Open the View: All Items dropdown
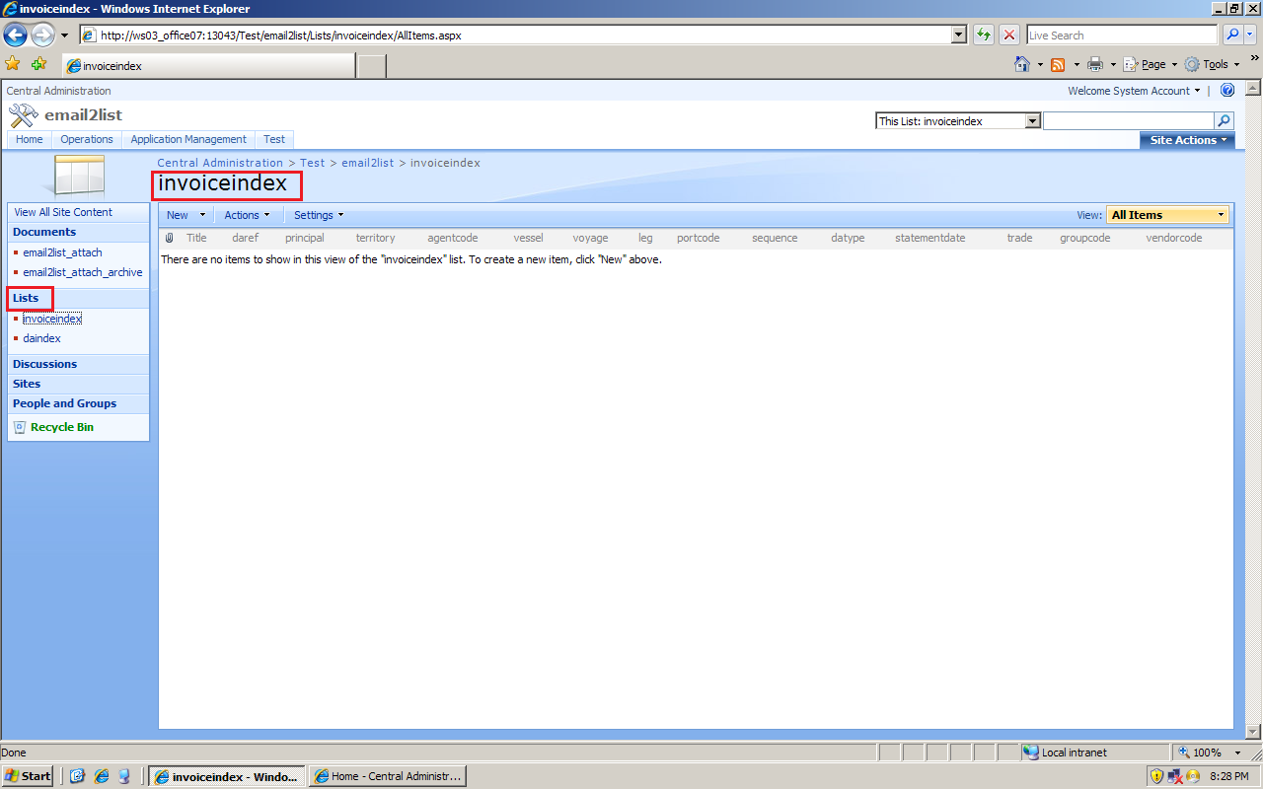1263x789 pixels. (x=1167, y=215)
